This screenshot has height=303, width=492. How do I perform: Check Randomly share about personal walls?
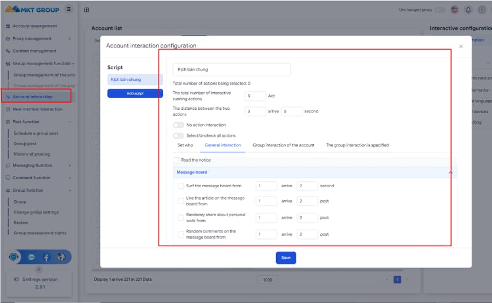181,217
